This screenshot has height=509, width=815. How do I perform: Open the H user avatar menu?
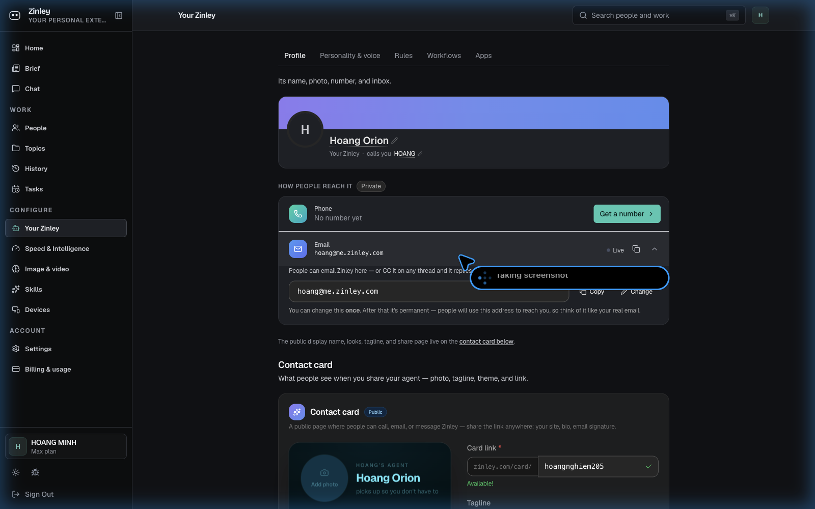click(760, 15)
